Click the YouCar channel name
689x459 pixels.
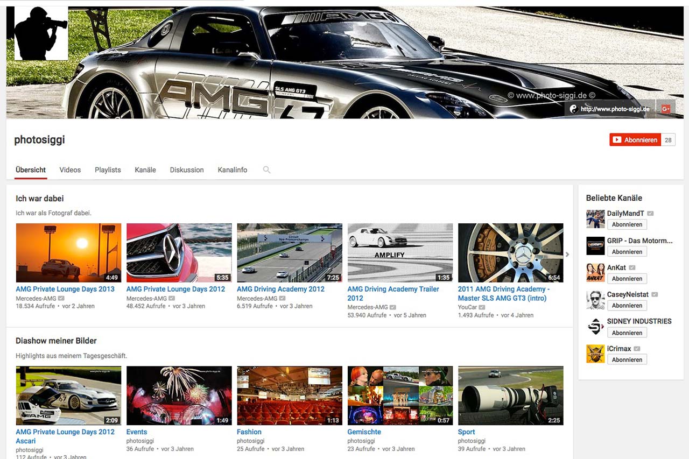click(x=467, y=307)
